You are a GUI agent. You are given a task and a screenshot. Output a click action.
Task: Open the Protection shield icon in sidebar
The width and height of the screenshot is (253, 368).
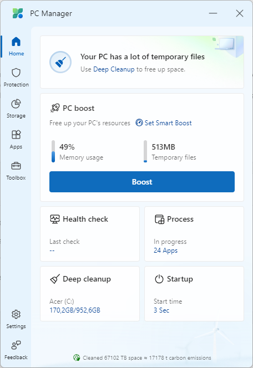pyautogui.click(x=16, y=73)
